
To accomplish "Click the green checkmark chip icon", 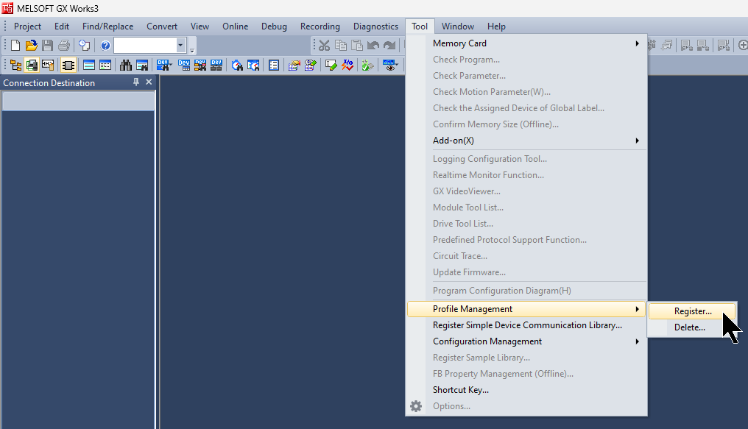I will pos(367,65).
